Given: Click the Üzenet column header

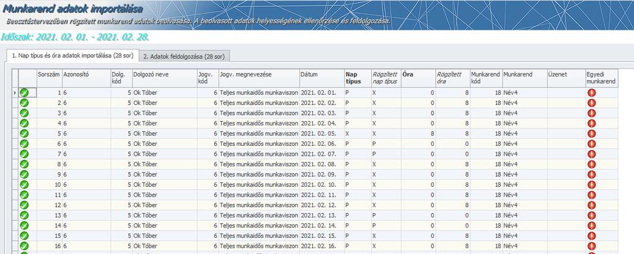Looking at the screenshot, I should click(x=566, y=78).
